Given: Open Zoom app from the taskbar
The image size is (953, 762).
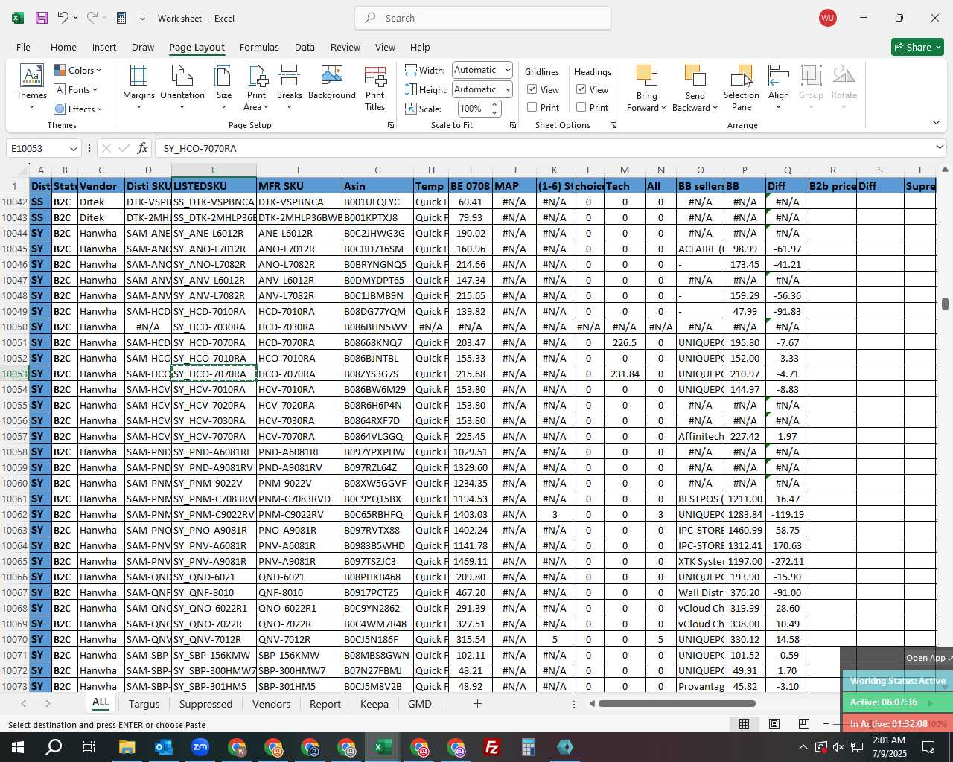Looking at the screenshot, I should point(200,747).
